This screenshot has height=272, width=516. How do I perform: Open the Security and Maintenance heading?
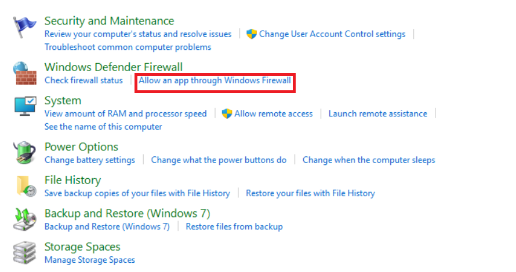click(x=109, y=21)
